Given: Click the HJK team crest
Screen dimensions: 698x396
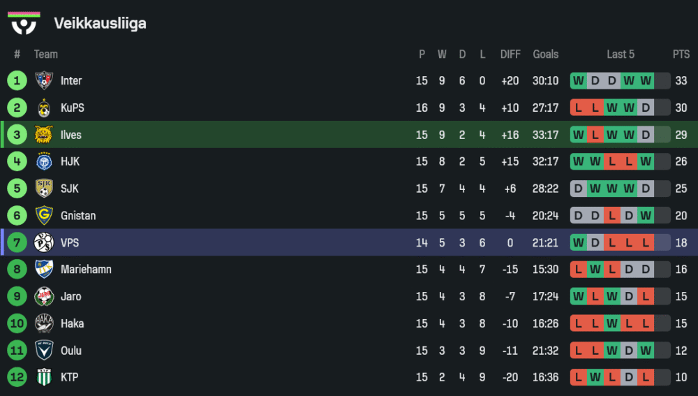Looking at the screenshot, I should pyautogui.click(x=44, y=162).
